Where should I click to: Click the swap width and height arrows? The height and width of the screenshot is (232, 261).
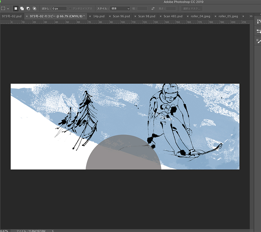coord(153,9)
